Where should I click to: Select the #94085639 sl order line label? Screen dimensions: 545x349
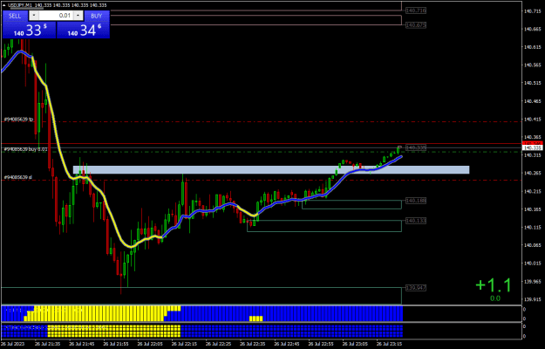click(x=17, y=177)
